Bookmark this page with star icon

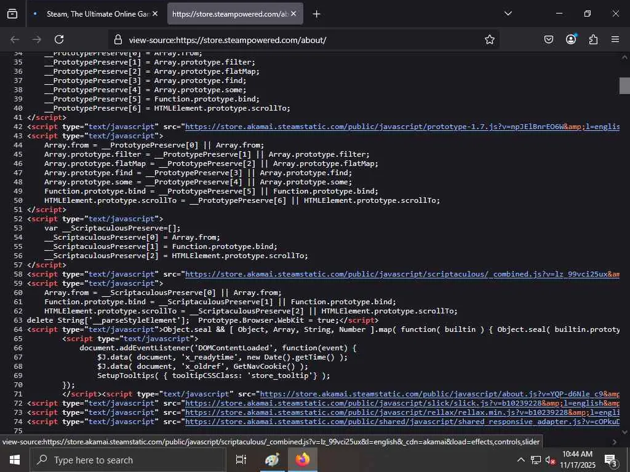[x=489, y=39]
